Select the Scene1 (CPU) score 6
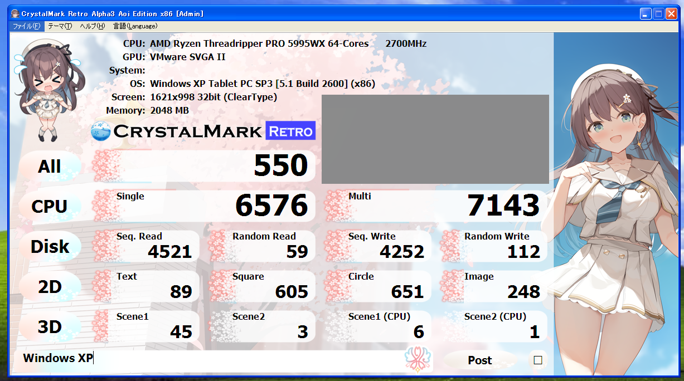684x381 pixels. (x=419, y=332)
